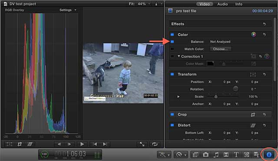Image resolution: width=278 pixels, height=161 pixels.
Task: Step forward one frame
Action: [x=69, y=144]
